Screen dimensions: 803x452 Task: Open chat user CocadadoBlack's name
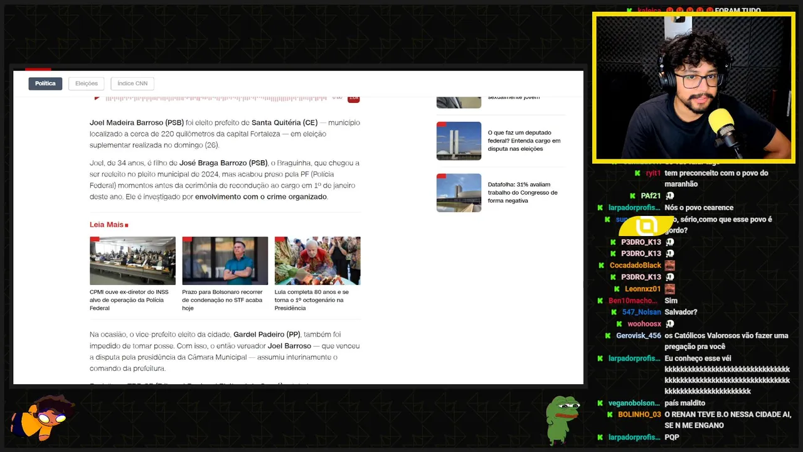[635, 266]
